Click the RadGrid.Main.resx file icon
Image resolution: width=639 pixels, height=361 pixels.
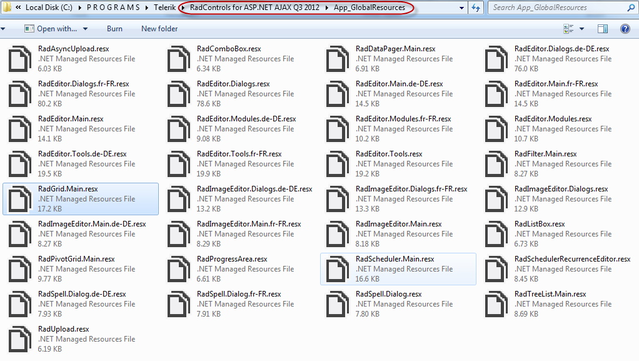19,199
